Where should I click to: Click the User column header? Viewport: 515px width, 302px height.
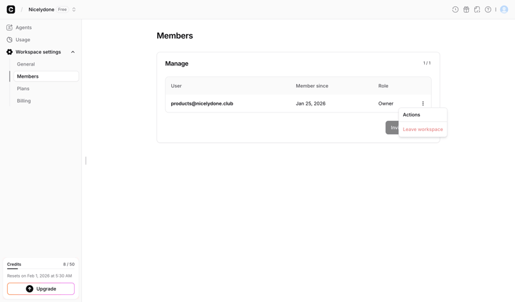(x=176, y=86)
